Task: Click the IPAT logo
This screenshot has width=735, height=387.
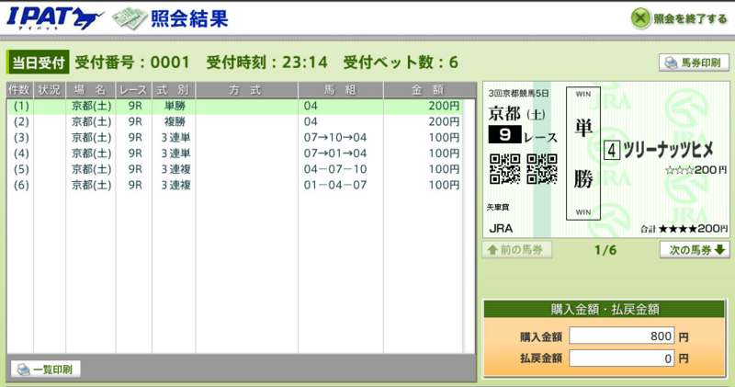Action: [55, 18]
